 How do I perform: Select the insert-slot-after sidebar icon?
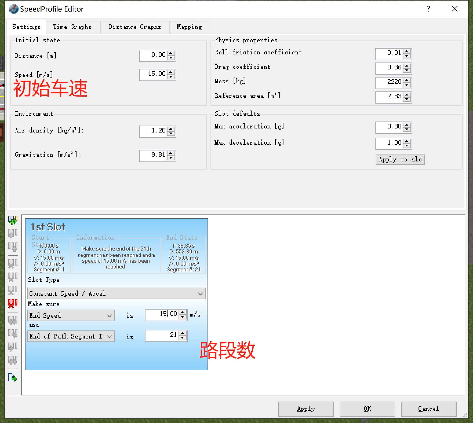(x=13, y=247)
